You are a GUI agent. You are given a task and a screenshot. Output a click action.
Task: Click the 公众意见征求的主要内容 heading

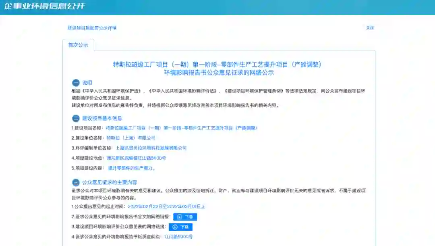click(x=110, y=182)
